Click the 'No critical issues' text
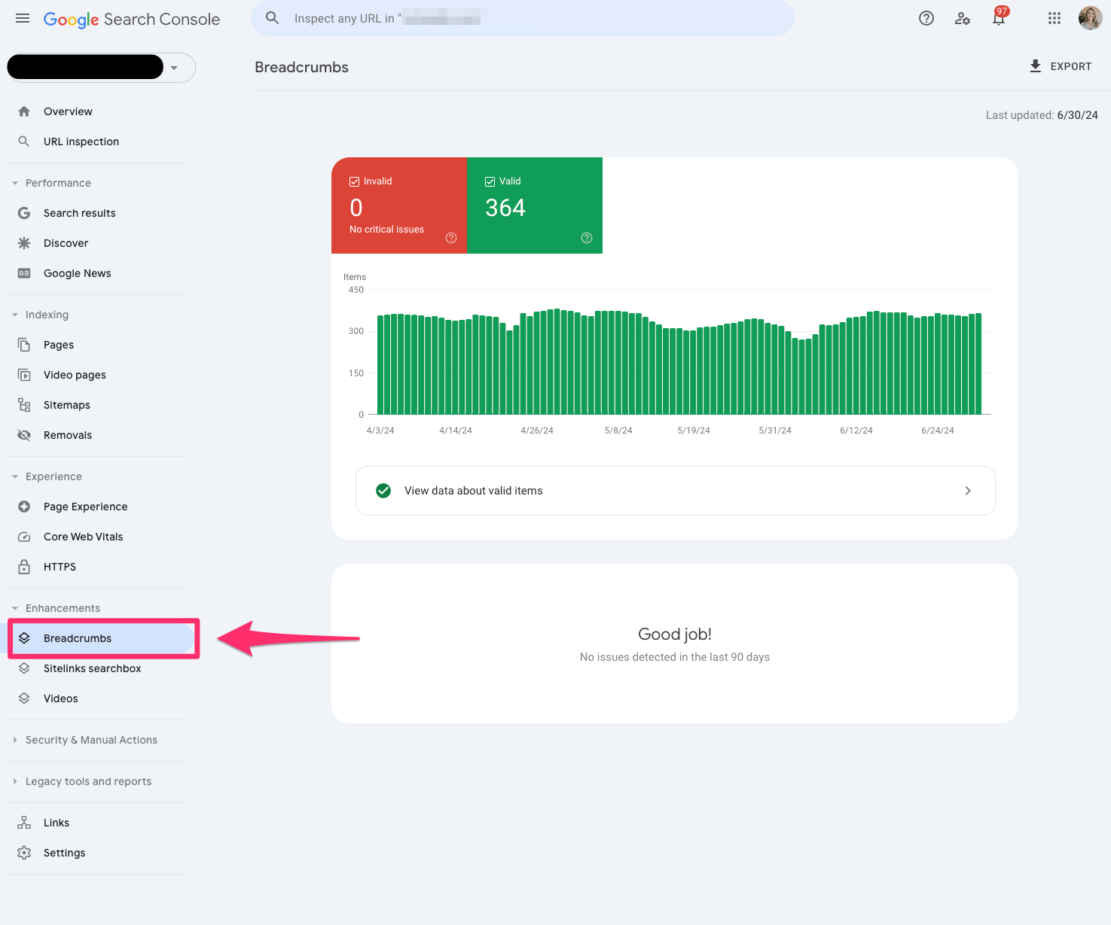Image resolution: width=1111 pixels, height=925 pixels. click(x=386, y=230)
